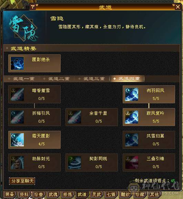Go to the 珍兽 bottom tab
The height and width of the screenshot is (199, 183).
(39, 195)
